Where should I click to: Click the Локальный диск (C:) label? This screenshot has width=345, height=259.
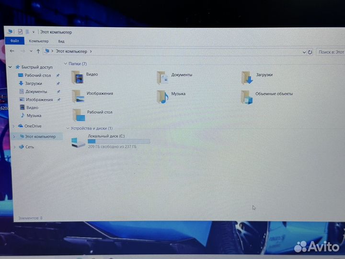coord(106,136)
